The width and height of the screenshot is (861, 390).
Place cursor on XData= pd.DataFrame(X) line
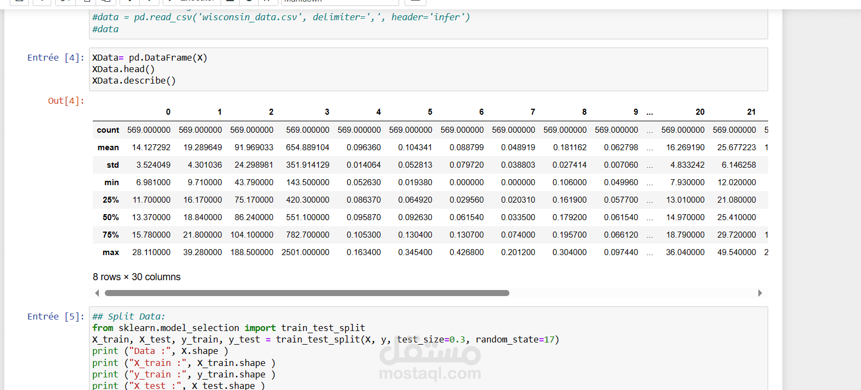pos(150,58)
